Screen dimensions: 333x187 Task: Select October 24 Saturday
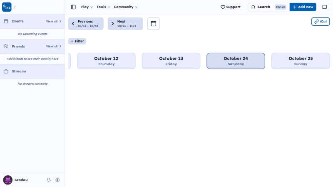[236, 61]
